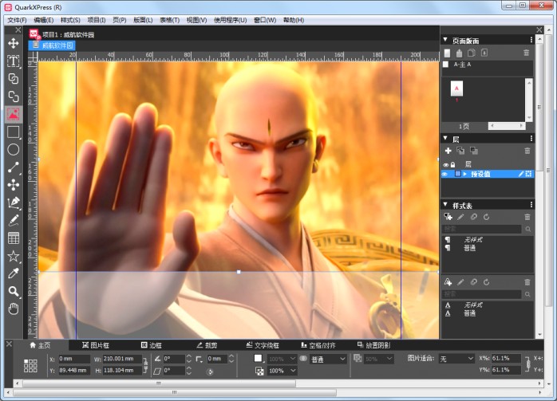Screen dimensions: 557x401
Task: Click the reference point grid icon
Action: coord(30,365)
